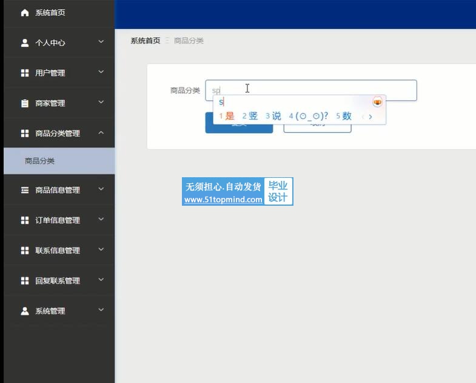Select the 商品分类 submenu item
Image resolution: width=476 pixels, height=383 pixels.
click(59, 161)
